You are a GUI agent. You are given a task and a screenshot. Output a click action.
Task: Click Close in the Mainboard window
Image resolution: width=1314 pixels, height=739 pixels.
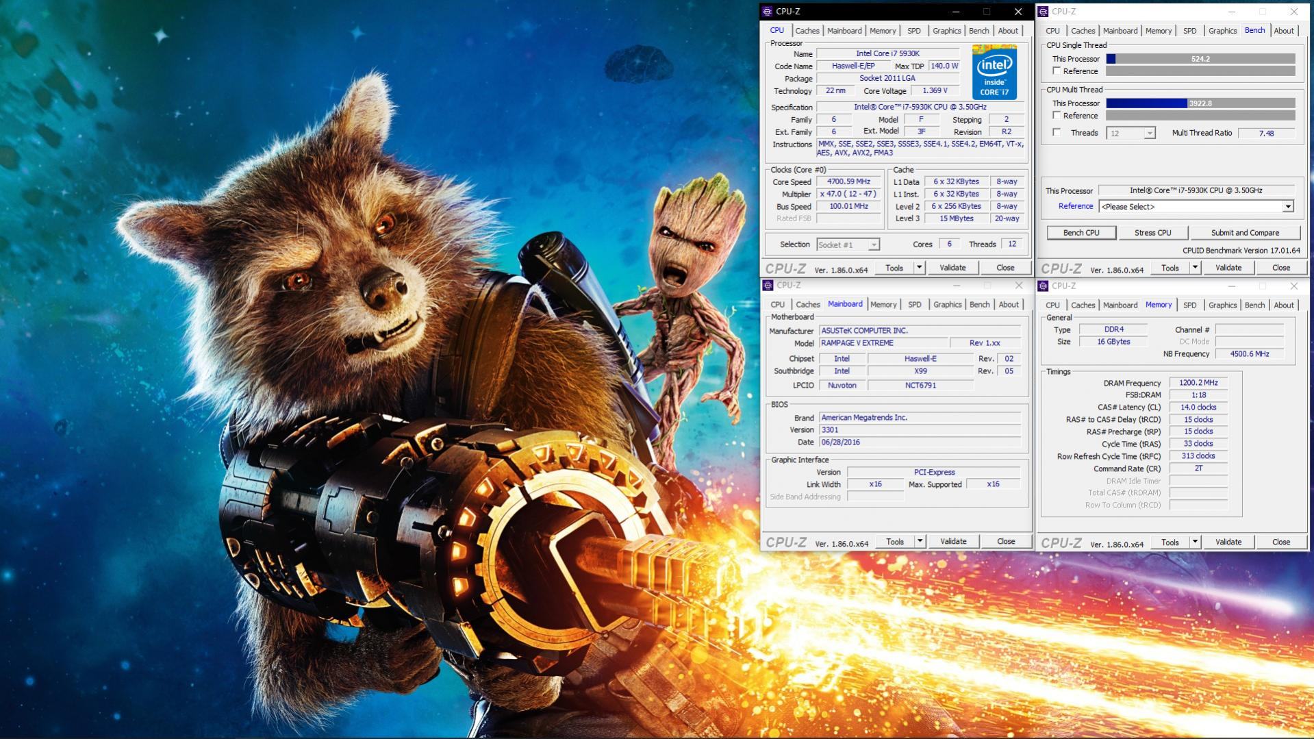1006,541
